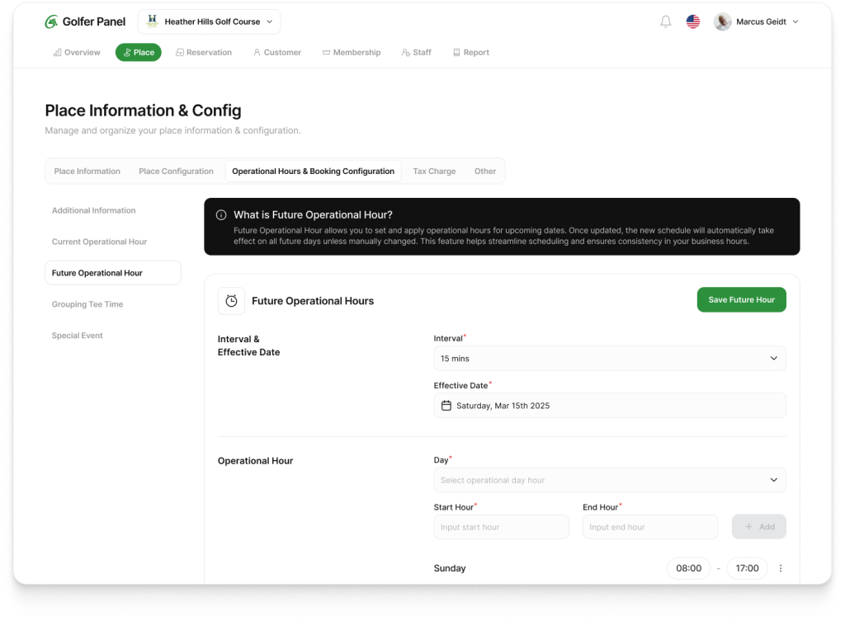Expand Marcus Geidt account menu chevron
The width and height of the screenshot is (845, 630).
tap(795, 21)
